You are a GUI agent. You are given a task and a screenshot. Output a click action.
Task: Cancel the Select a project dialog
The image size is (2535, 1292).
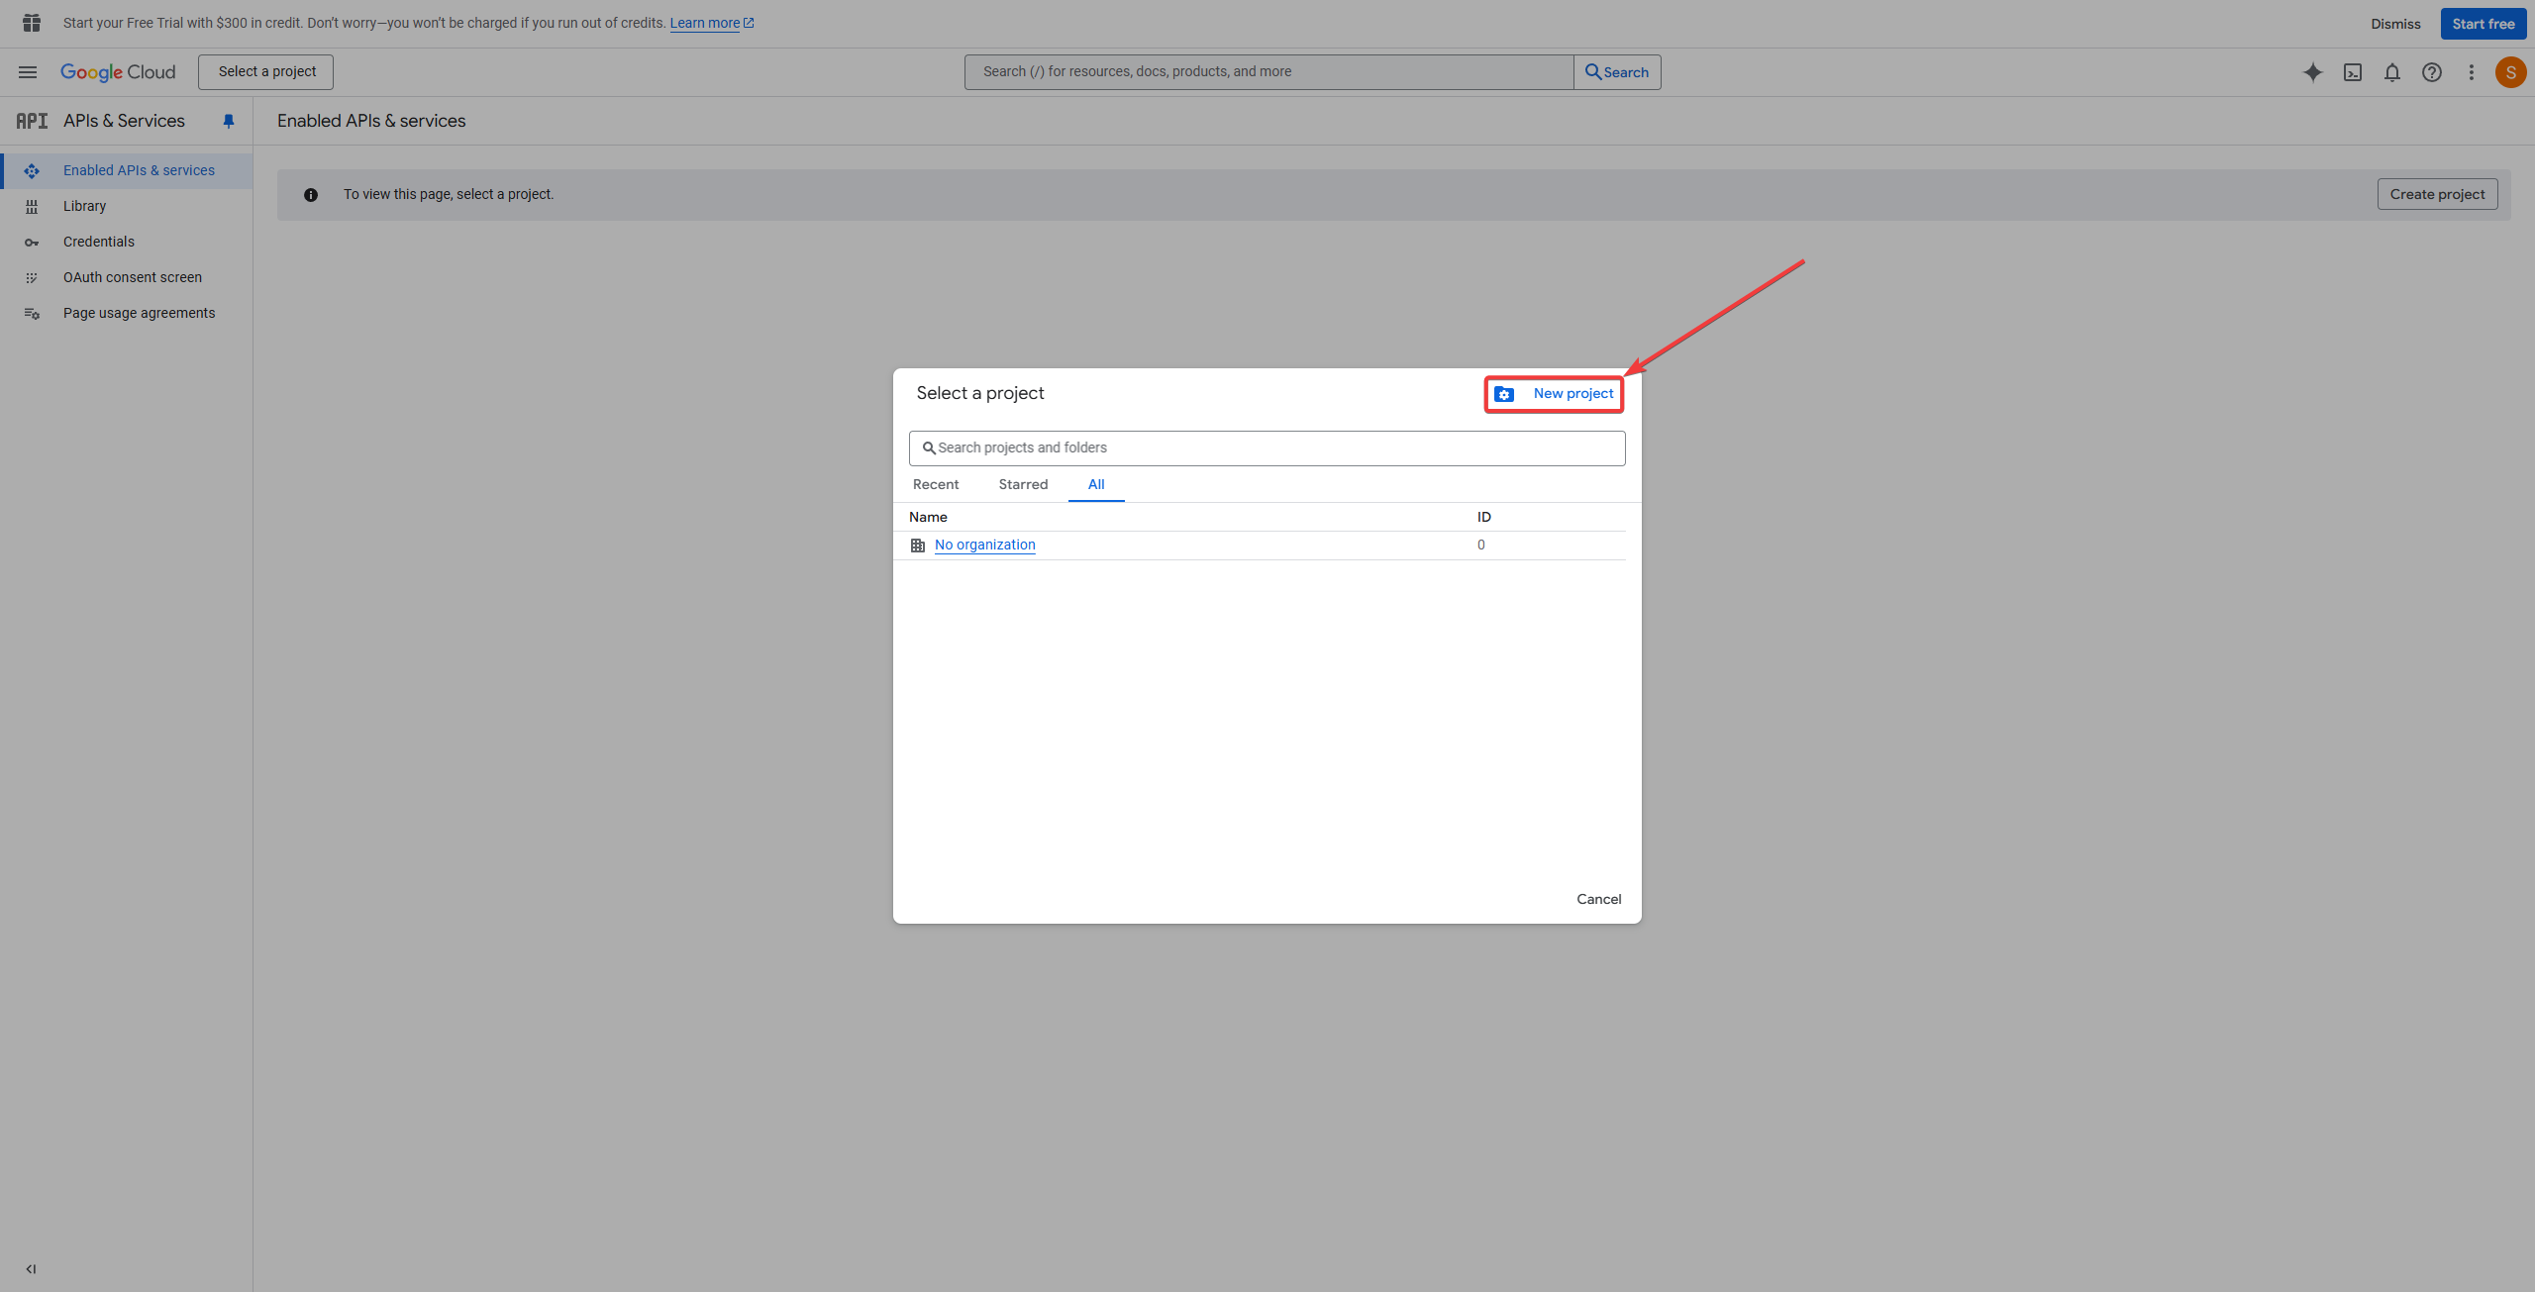(1598, 899)
